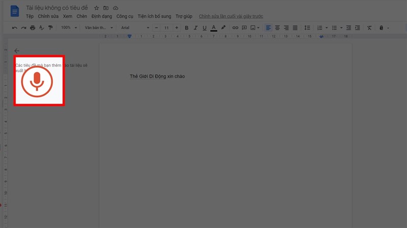The height and width of the screenshot is (228, 407).
Task: Apply a bulleted list
Action: [x=334, y=28]
